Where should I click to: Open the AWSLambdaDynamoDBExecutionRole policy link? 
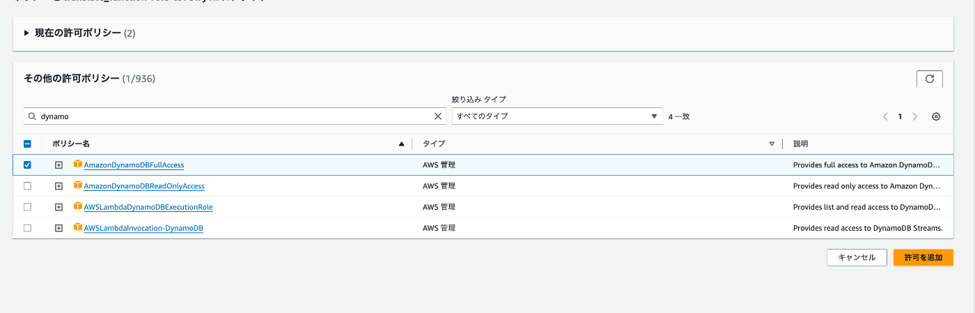tap(148, 207)
